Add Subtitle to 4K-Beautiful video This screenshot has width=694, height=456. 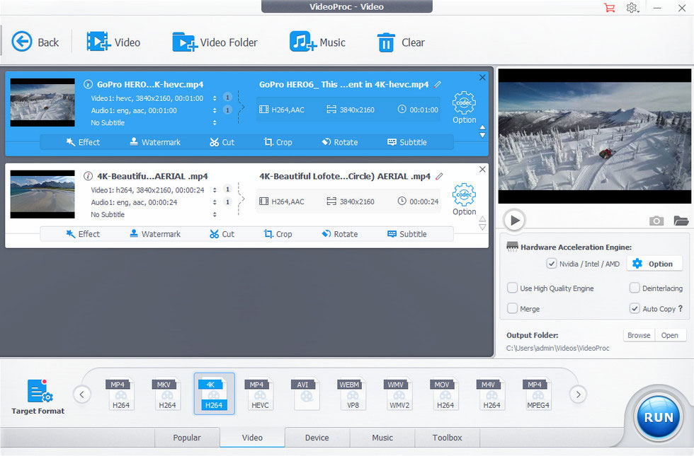(406, 234)
